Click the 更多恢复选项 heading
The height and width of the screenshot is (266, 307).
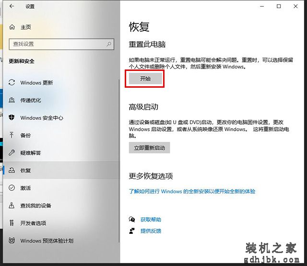pos(151,176)
